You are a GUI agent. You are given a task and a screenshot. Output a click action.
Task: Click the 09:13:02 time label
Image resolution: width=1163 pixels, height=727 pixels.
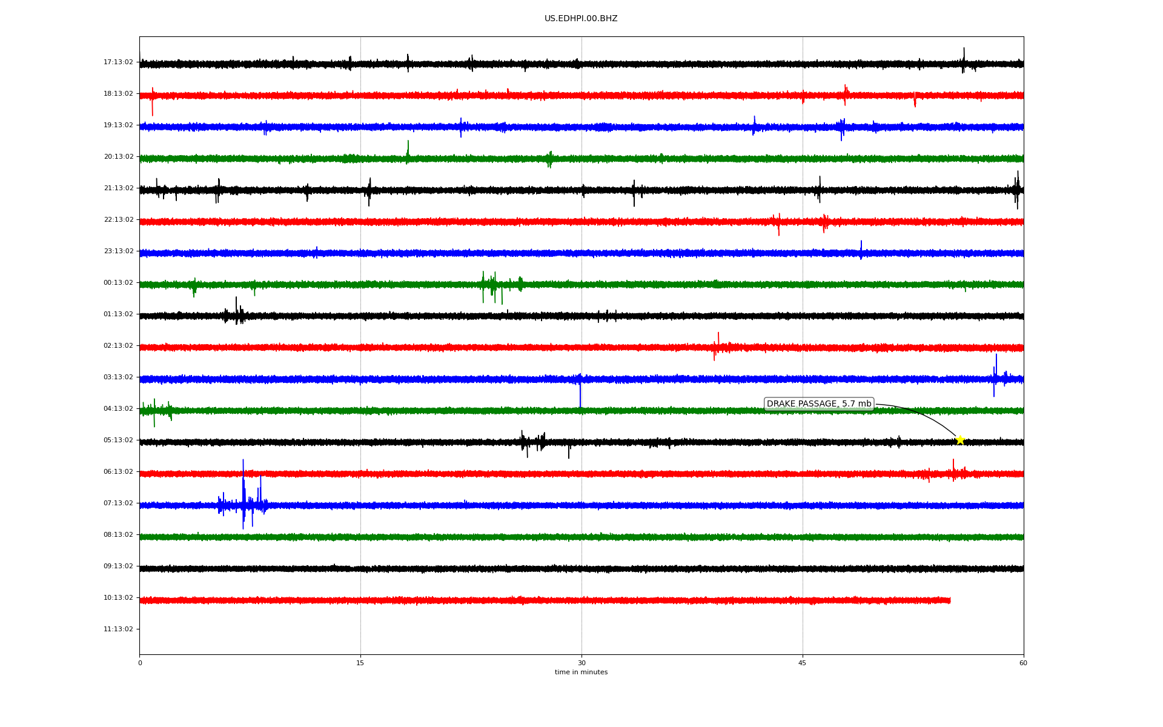(x=118, y=566)
